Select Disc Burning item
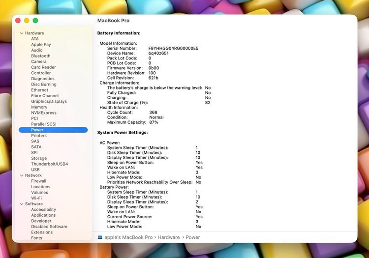369x258 pixels. click(44, 85)
